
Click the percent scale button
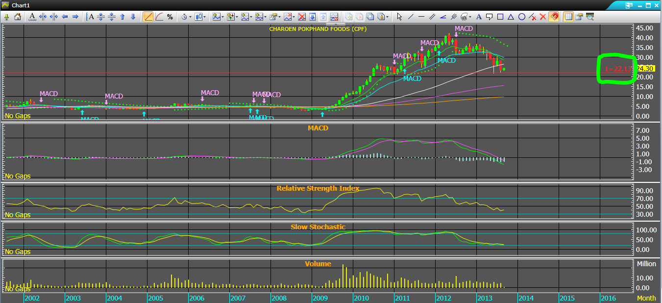click(170, 17)
